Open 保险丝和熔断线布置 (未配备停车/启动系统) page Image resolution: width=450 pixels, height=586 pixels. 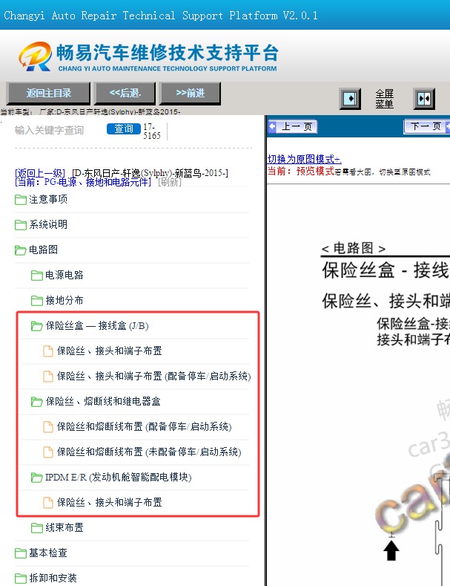click(149, 452)
